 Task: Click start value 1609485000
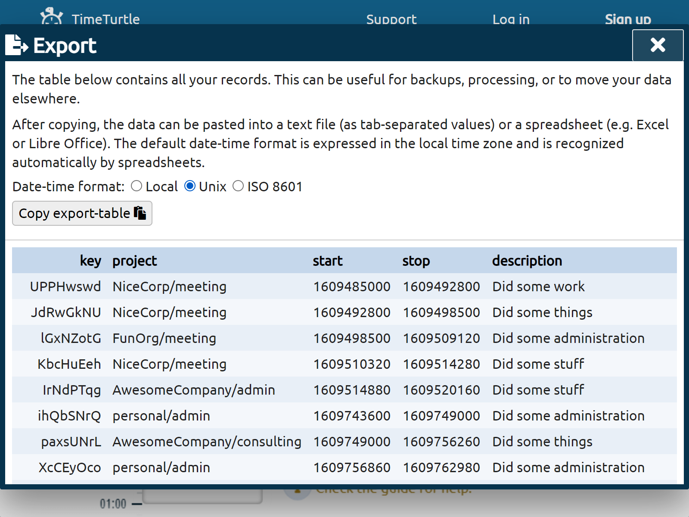[x=352, y=287]
